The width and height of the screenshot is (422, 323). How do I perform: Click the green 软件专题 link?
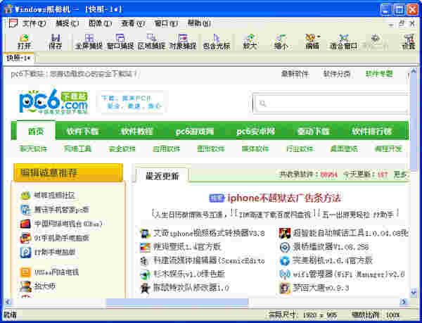pyautogui.click(x=379, y=74)
